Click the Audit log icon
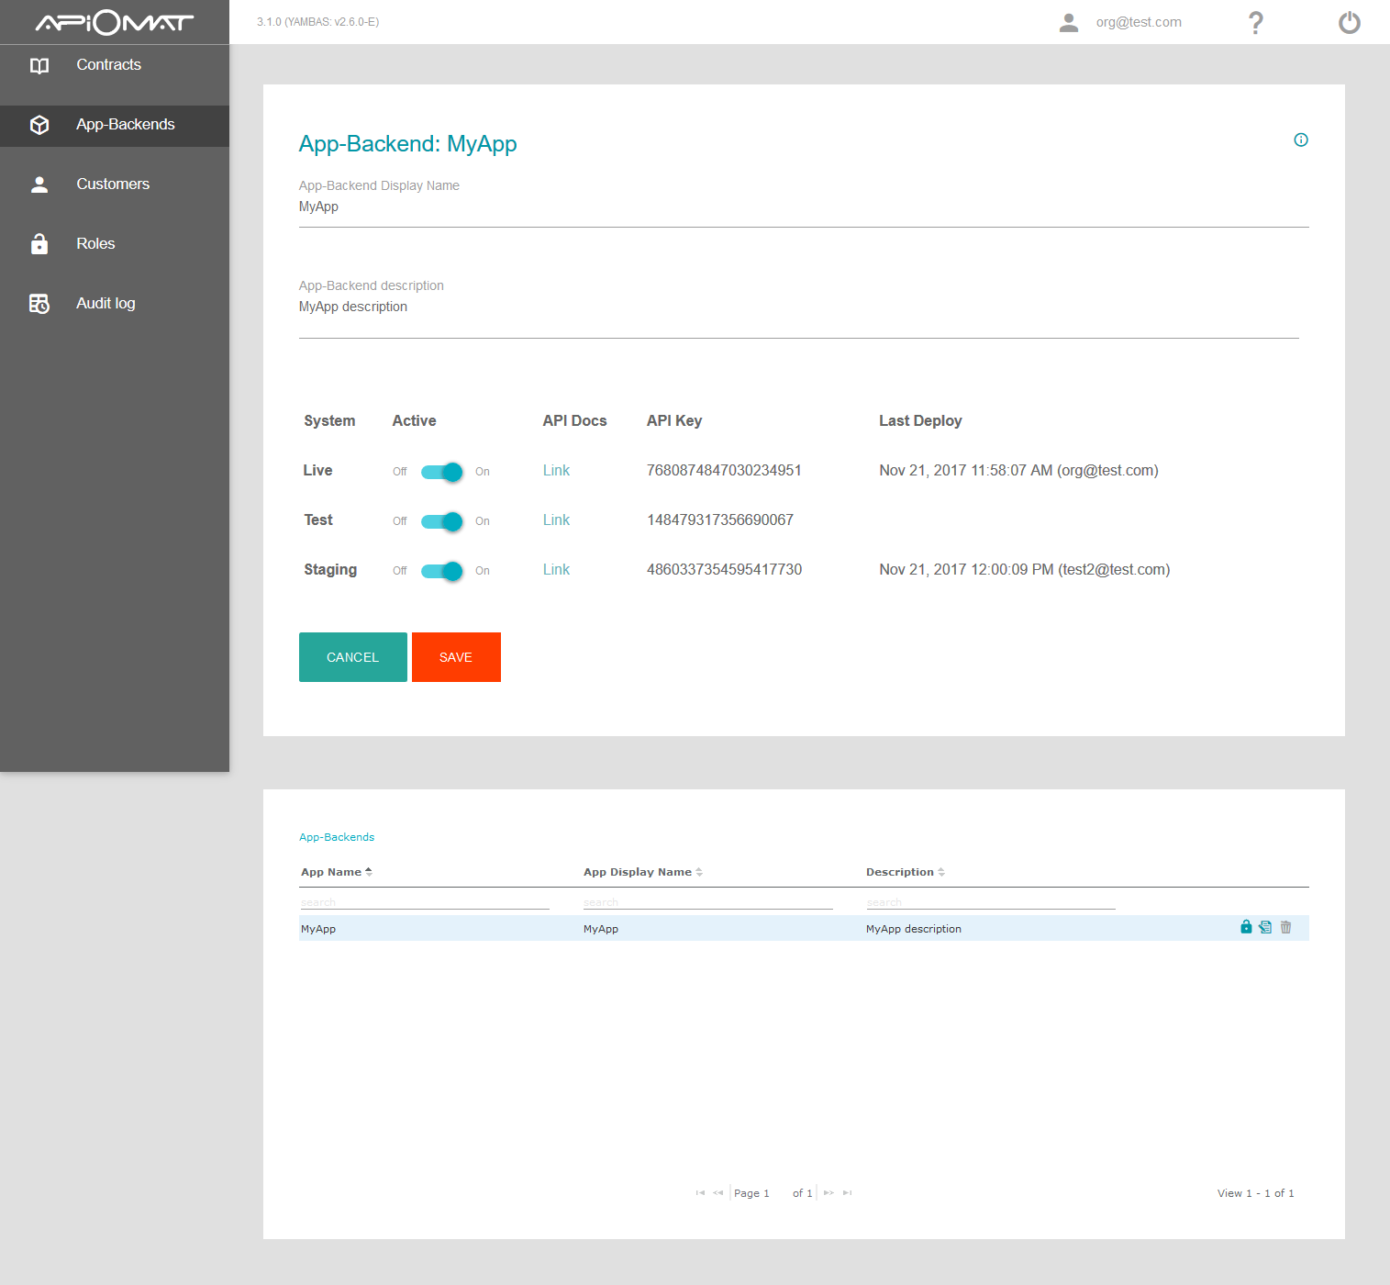Image resolution: width=1390 pixels, height=1285 pixels. click(39, 303)
